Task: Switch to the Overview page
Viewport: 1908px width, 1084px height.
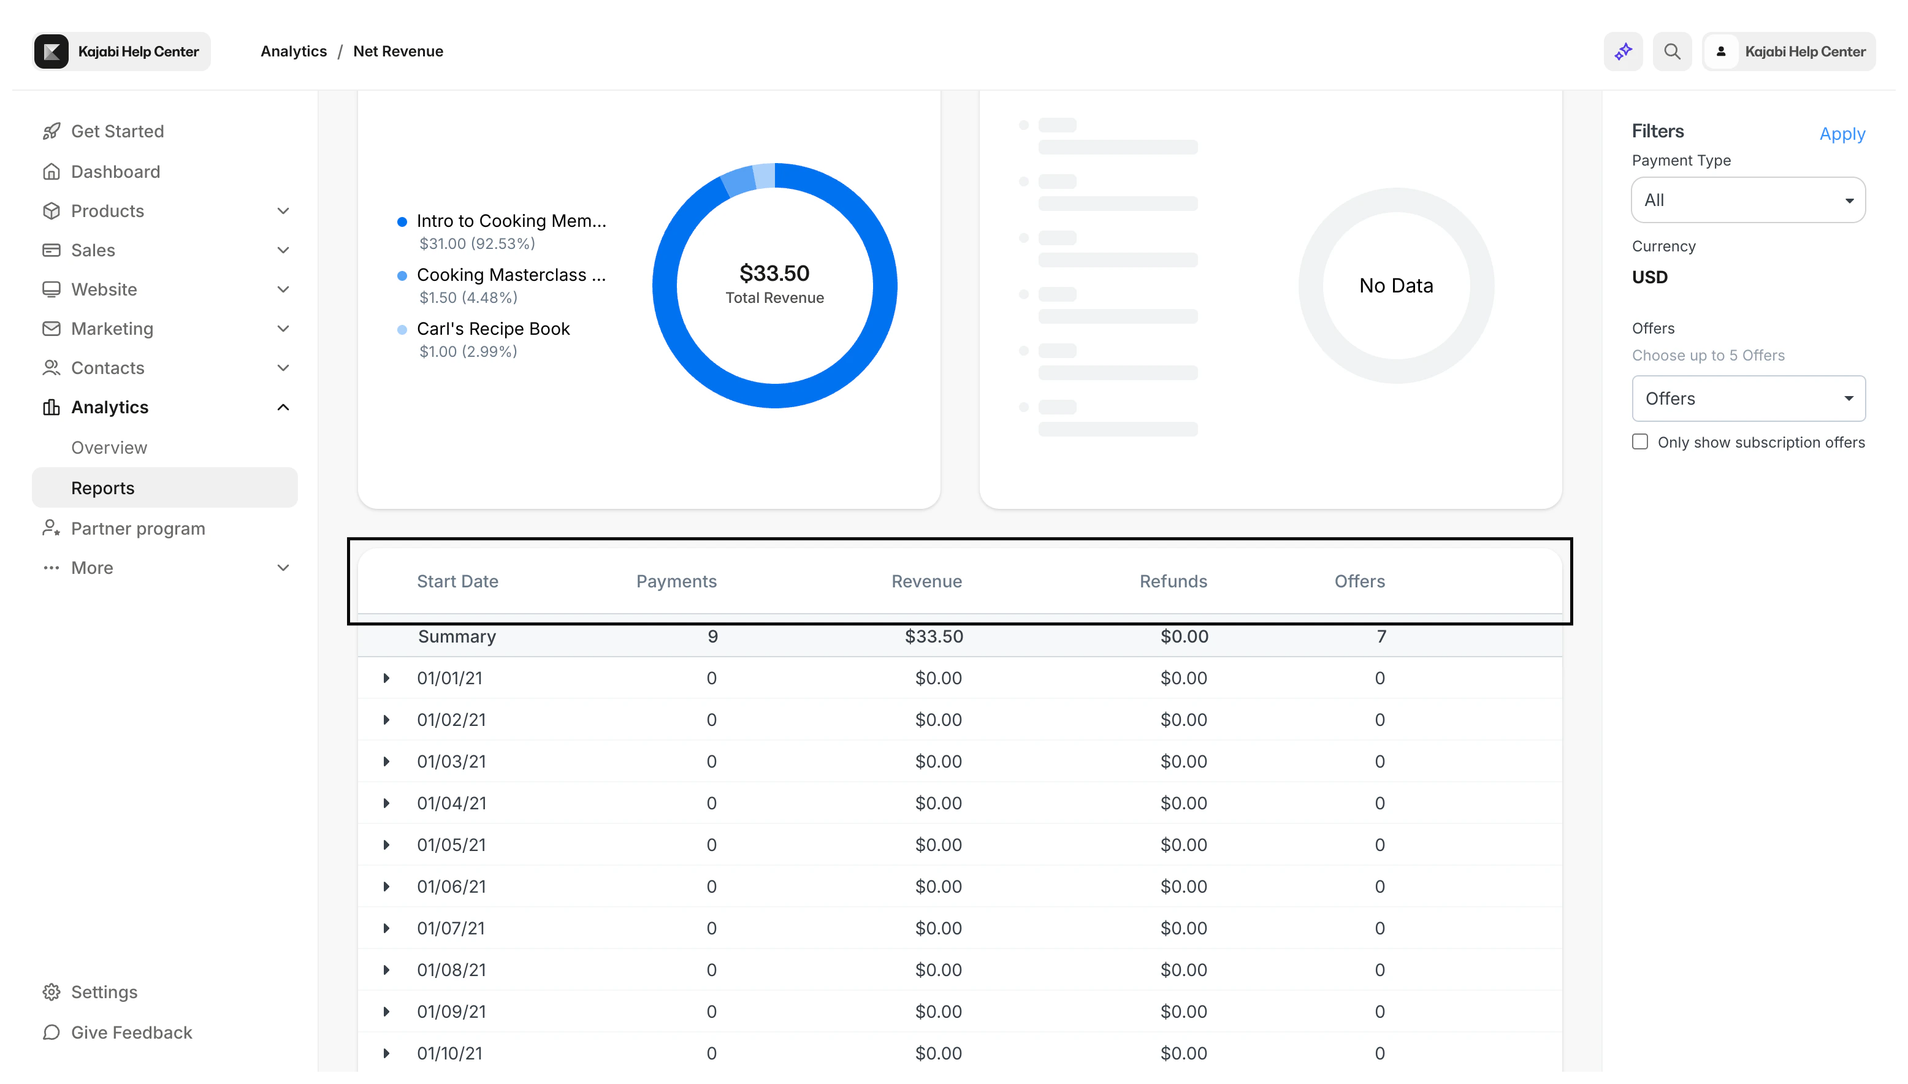Action: pyautogui.click(x=109, y=448)
